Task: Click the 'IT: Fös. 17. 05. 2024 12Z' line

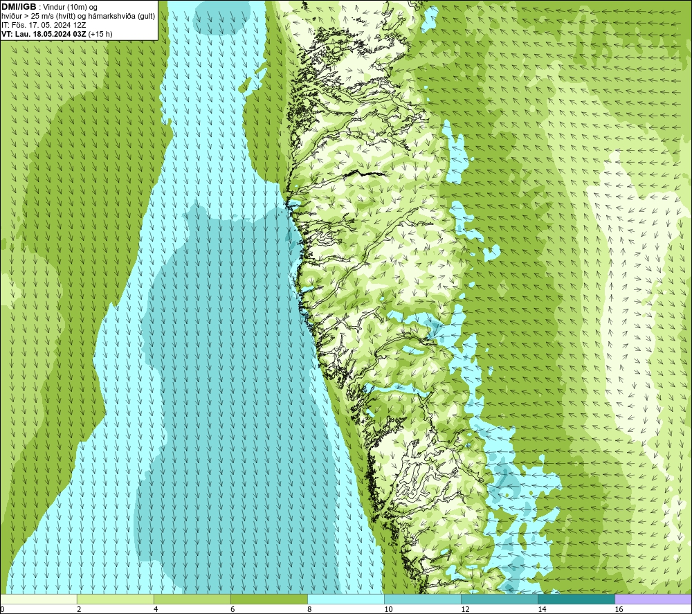Action: coord(44,25)
